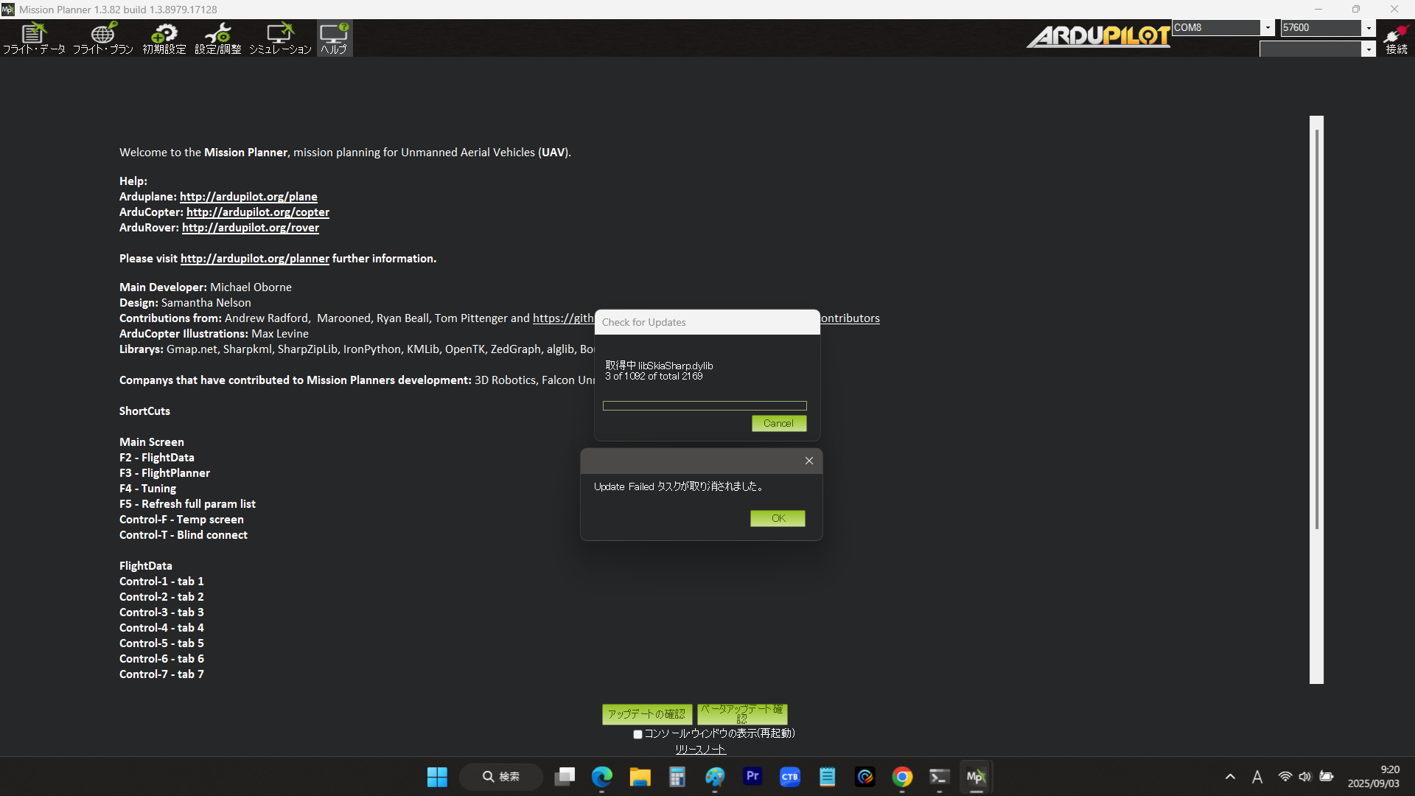Open the ardupilot.org/copter link
Screen dimensions: 1415x796
257,212
